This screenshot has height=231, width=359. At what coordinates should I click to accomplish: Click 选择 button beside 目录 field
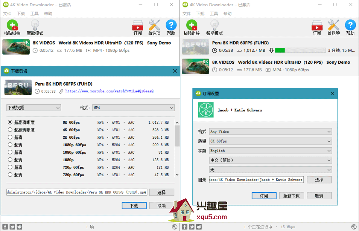[x=319, y=180]
